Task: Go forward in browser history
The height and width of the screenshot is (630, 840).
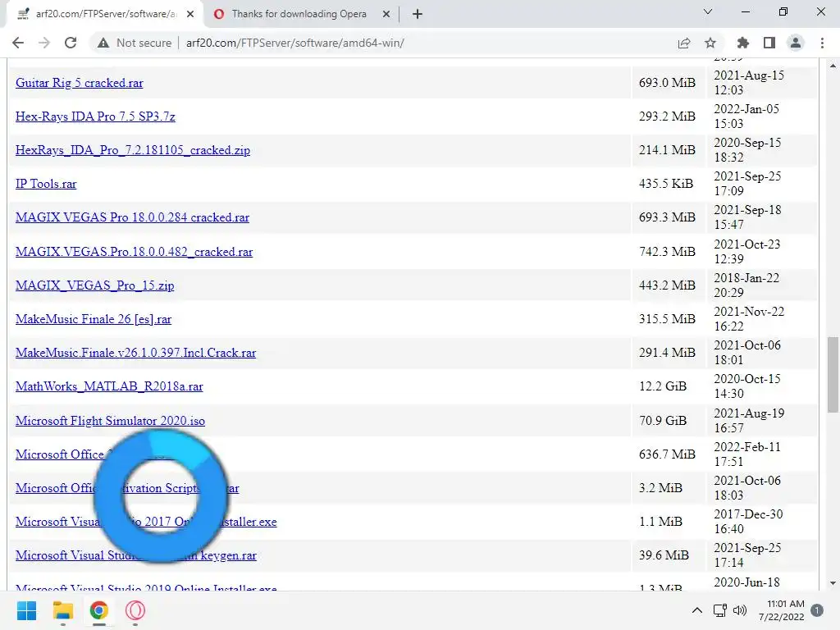Action: 44,43
